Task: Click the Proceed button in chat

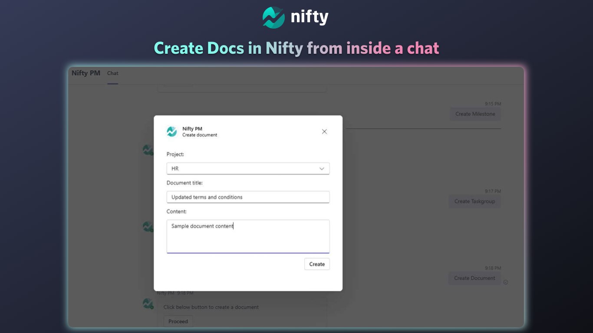Action: pos(178,321)
